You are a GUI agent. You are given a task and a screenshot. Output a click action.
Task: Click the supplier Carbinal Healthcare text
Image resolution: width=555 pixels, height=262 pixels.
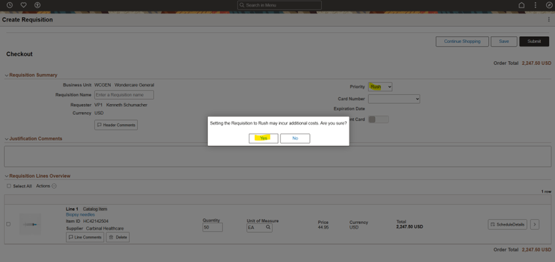(105, 228)
